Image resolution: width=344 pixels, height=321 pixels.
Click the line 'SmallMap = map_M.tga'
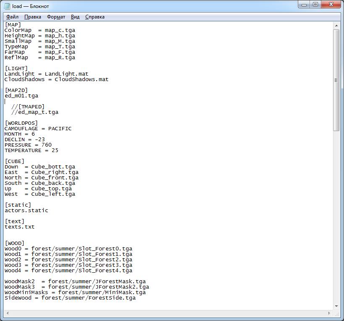click(x=40, y=41)
